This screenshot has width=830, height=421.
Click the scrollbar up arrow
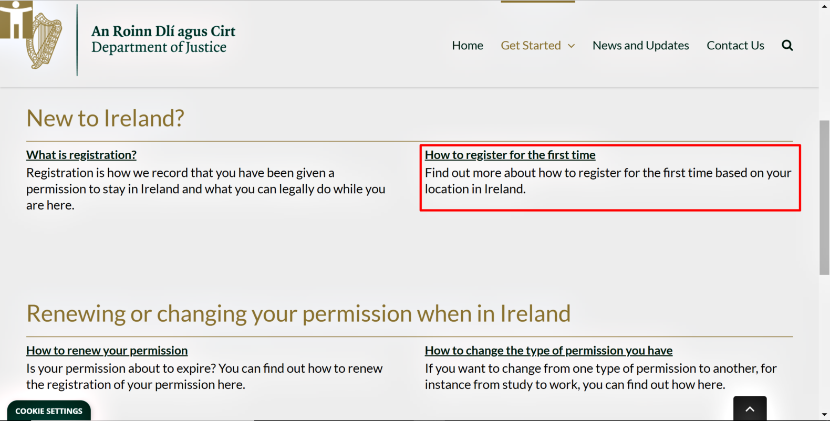tap(824, 5)
